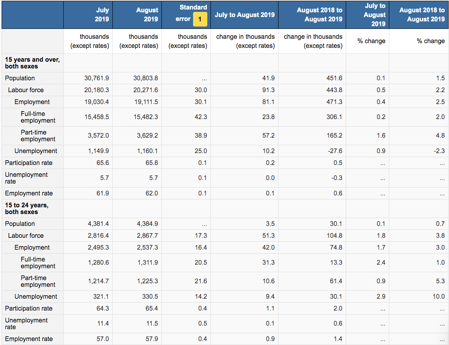Click Full-time employment value 15,482.3
This screenshot has height=345, width=449.
pos(146,117)
